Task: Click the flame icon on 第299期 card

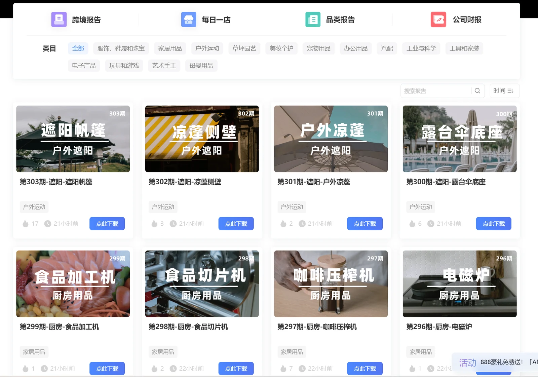Action: tap(26, 369)
